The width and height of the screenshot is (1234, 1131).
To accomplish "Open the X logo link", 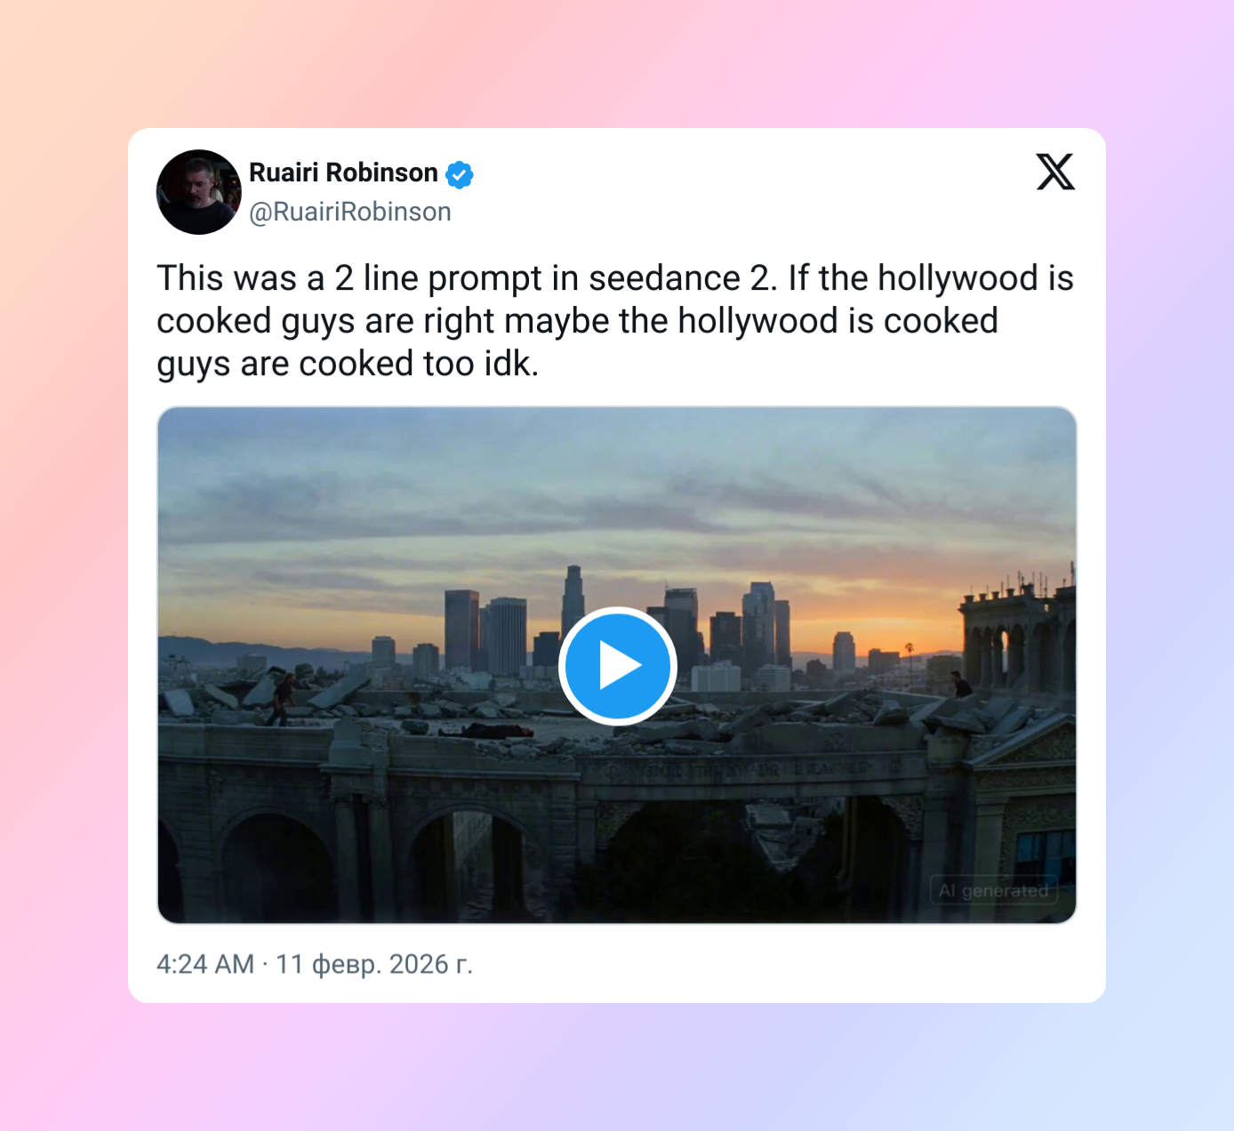I will pos(1055,172).
